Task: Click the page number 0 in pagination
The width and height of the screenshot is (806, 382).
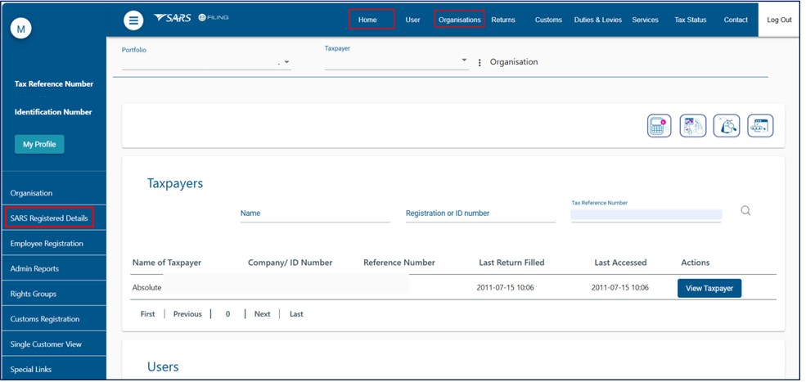Action: coord(227,314)
